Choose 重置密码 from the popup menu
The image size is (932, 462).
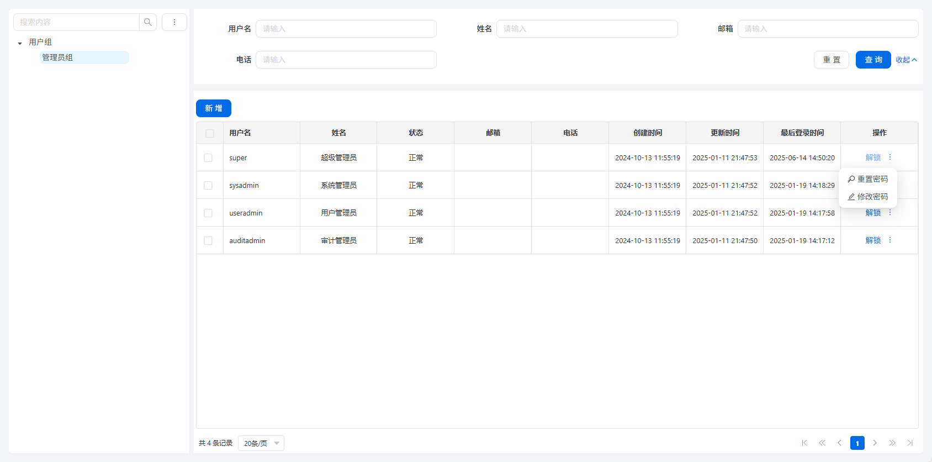click(868, 179)
